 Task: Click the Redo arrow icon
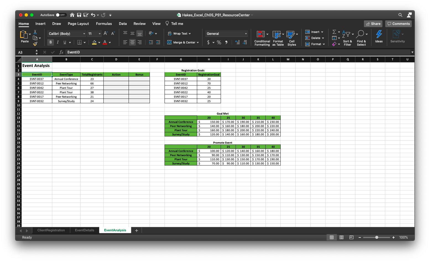point(103,15)
